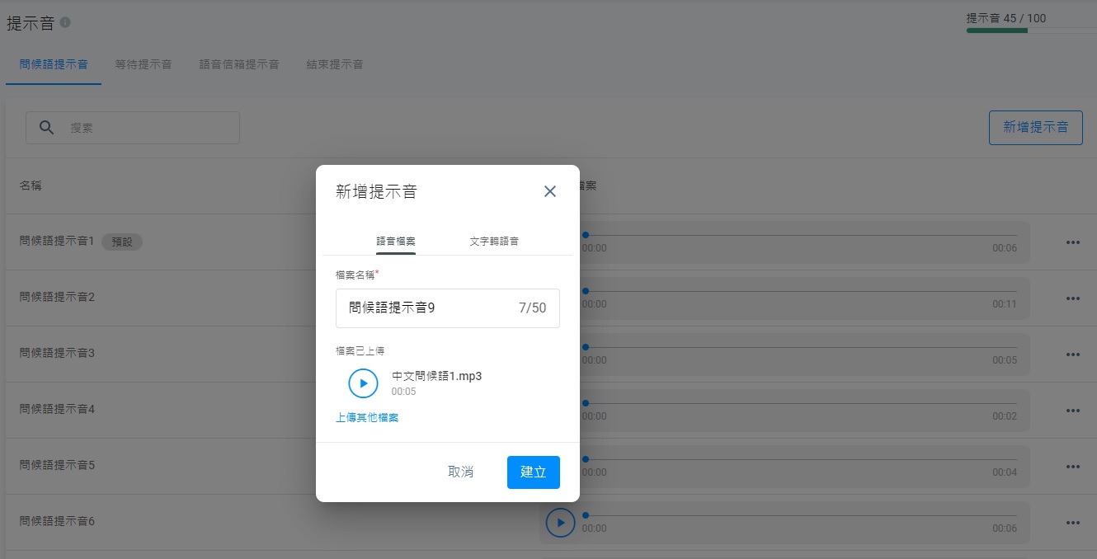Open the ellipsis options menu for 問候語提示音3
Image resolution: width=1097 pixels, height=559 pixels.
pyautogui.click(x=1073, y=354)
